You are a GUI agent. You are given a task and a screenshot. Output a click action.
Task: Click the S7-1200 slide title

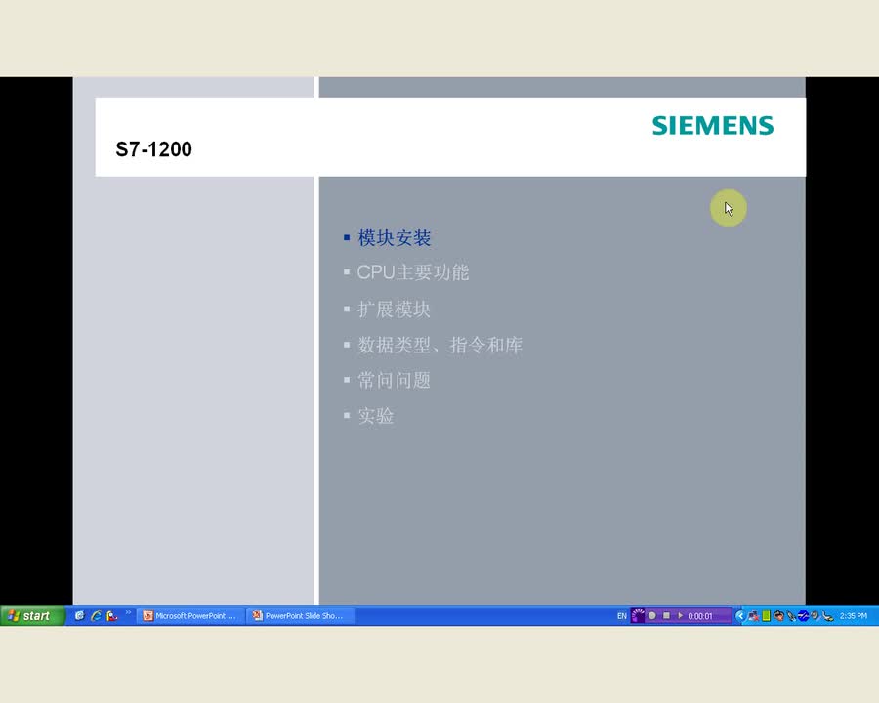click(153, 149)
